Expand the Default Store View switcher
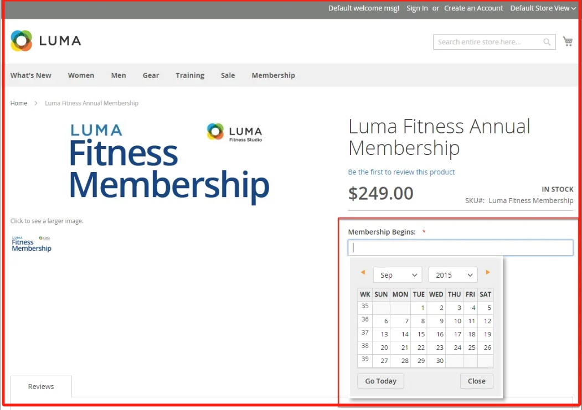This screenshot has width=582, height=410. click(x=543, y=8)
